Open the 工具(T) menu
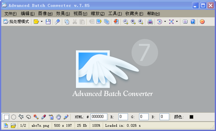Image resolution: width=216 pixels, height=131 pixels. tap(115, 14)
